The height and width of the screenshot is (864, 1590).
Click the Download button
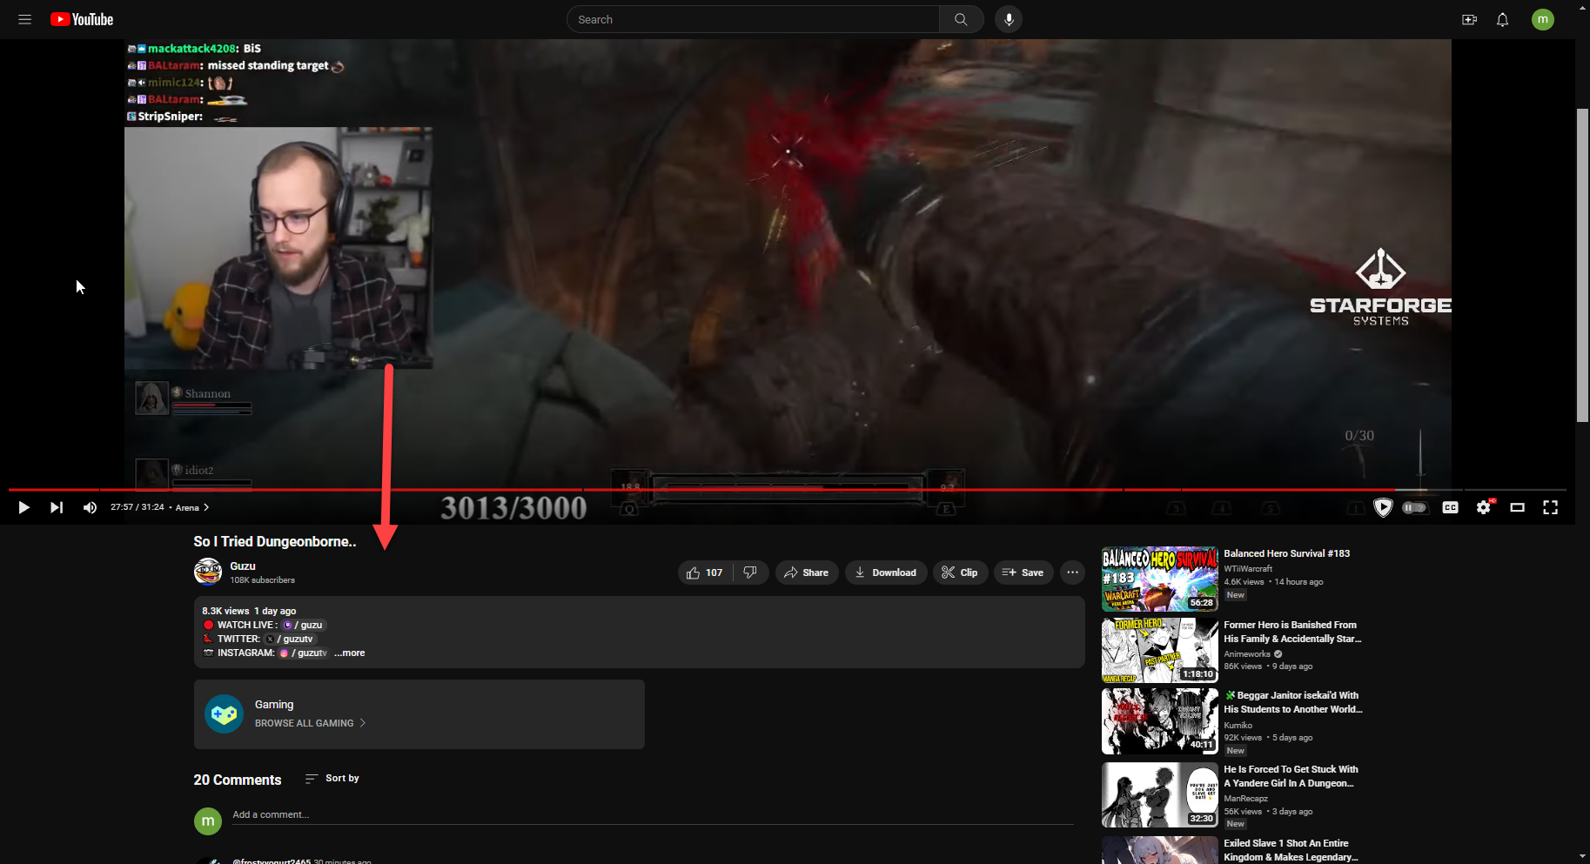click(885, 573)
